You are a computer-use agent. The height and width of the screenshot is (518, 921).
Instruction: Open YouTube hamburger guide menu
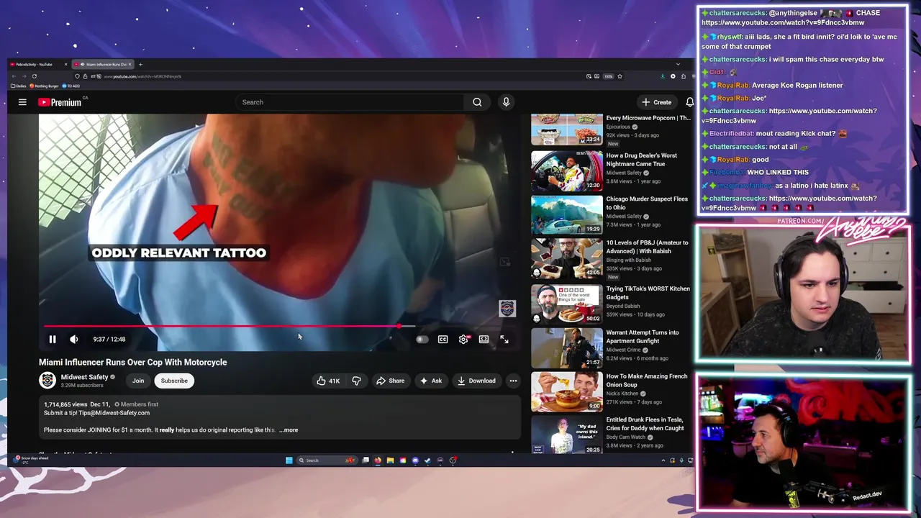click(22, 102)
